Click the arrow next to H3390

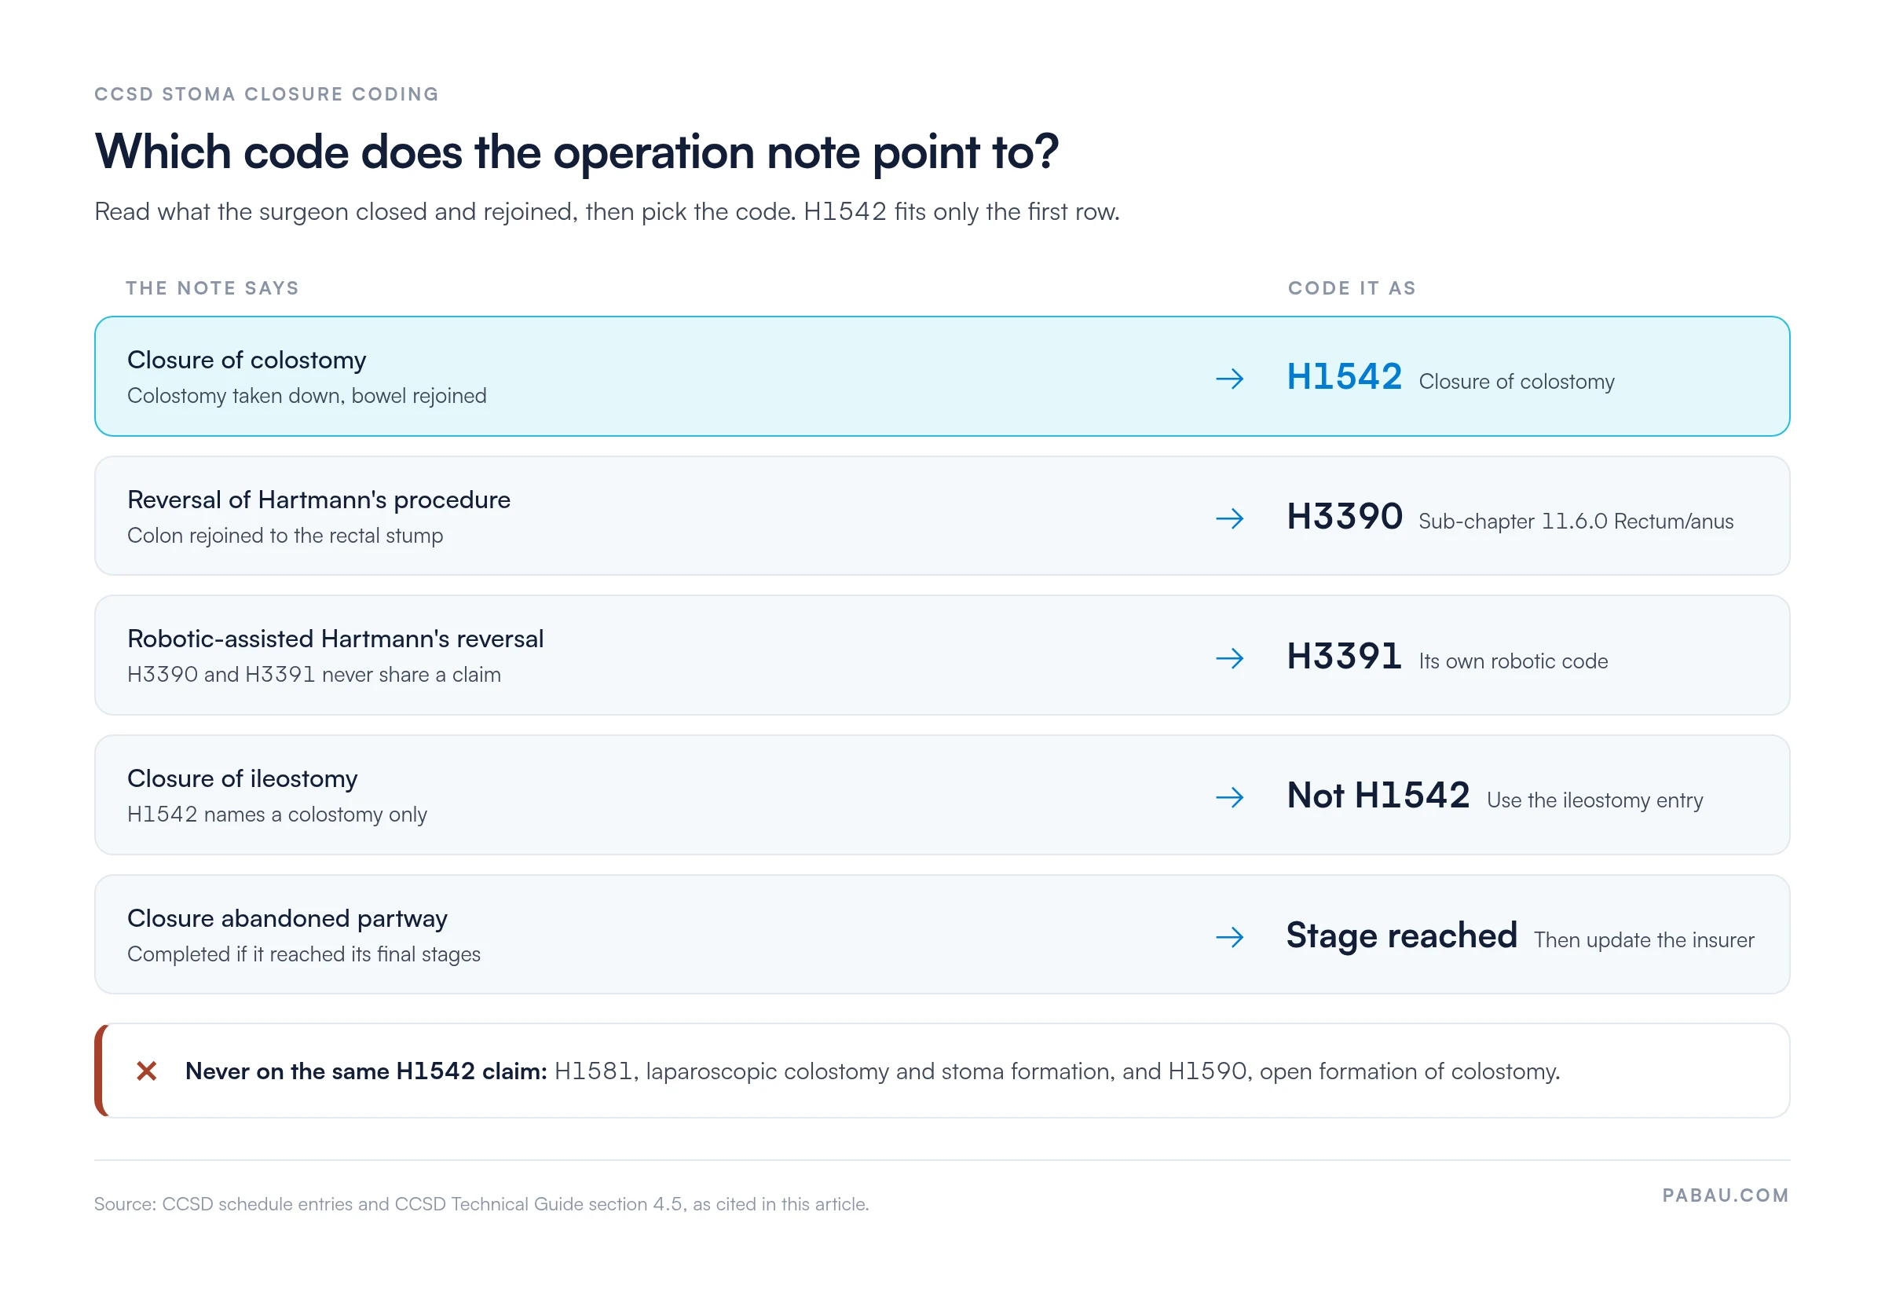click(x=1229, y=518)
